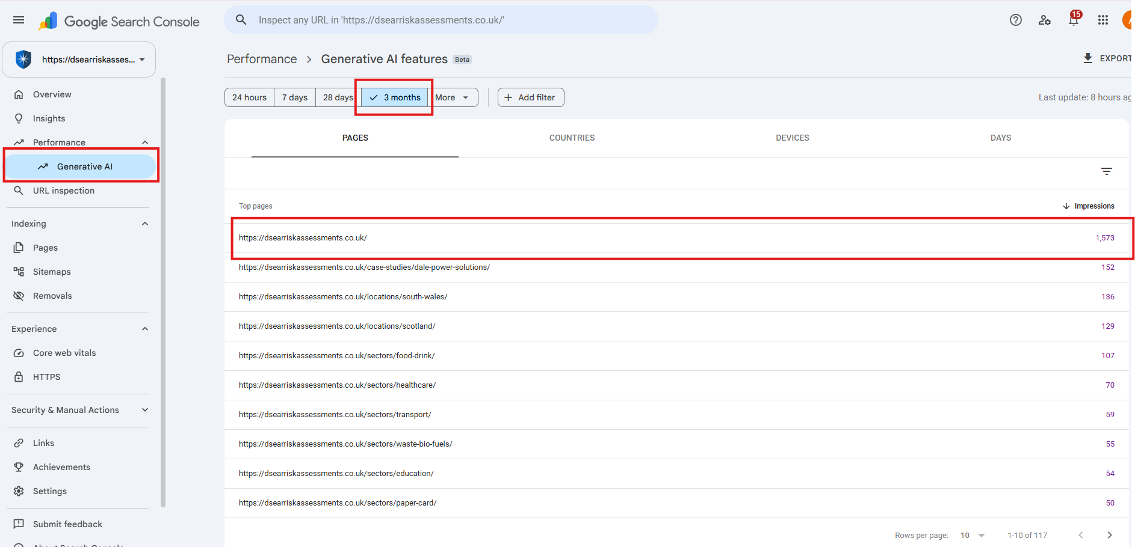The image size is (1135, 547).
Task: Click the Overview home icon
Action: [x=19, y=94]
